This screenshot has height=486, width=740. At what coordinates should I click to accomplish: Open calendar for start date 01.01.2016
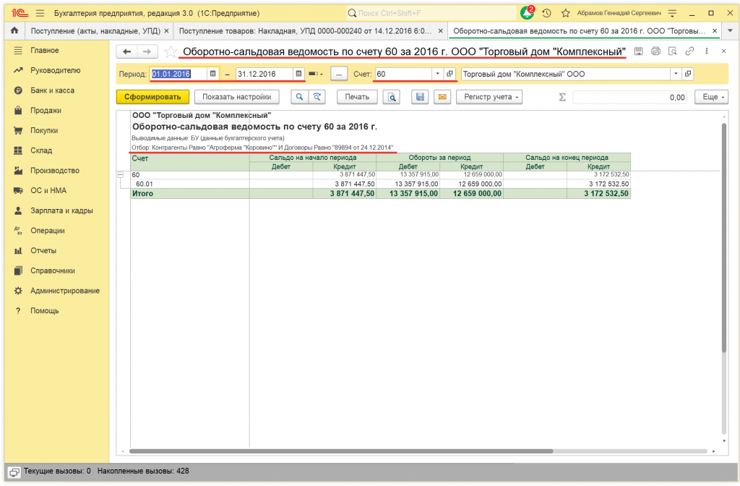click(213, 74)
